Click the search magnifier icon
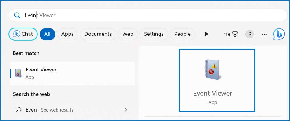The height and width of the screenshot is (121, 290). click(17, 15)
